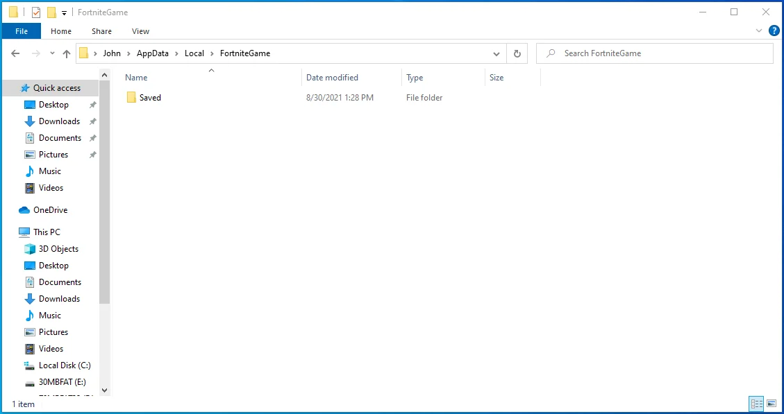Switch to the View ribbon tab
This screenshot has width=784, height=414.
click(140, 31)
